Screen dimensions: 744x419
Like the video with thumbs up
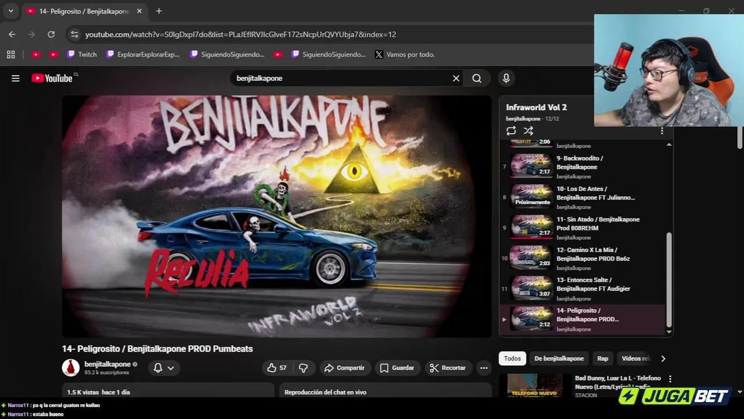(277, 368)
